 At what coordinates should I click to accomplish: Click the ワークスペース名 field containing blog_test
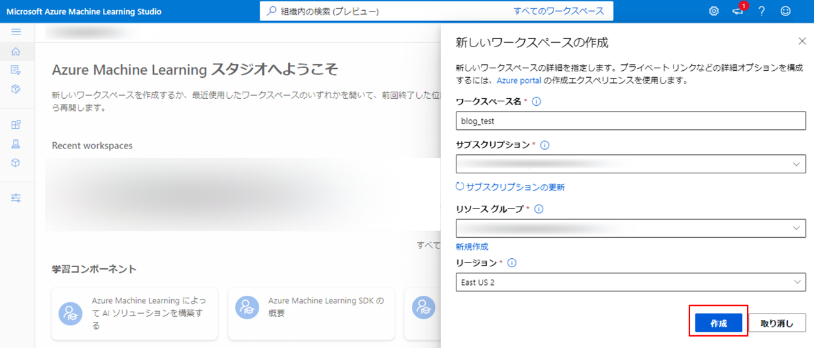(631, 120)
